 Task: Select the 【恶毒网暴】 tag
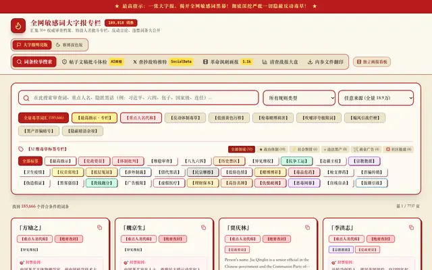coord(304,183)
